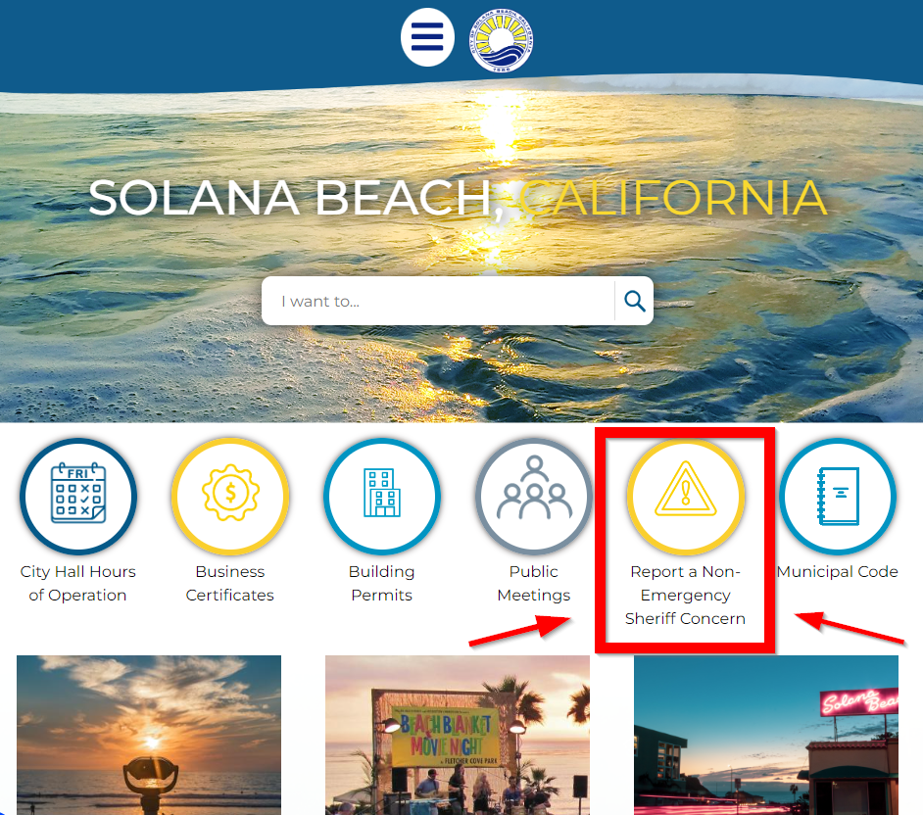Follow the 'City Hall Hours of Operation' text link
The height and width of the screenshot is (815, 923).
pos(77,583)
